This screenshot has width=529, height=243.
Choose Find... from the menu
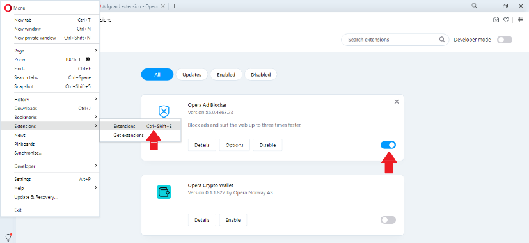tap(50, 68)
